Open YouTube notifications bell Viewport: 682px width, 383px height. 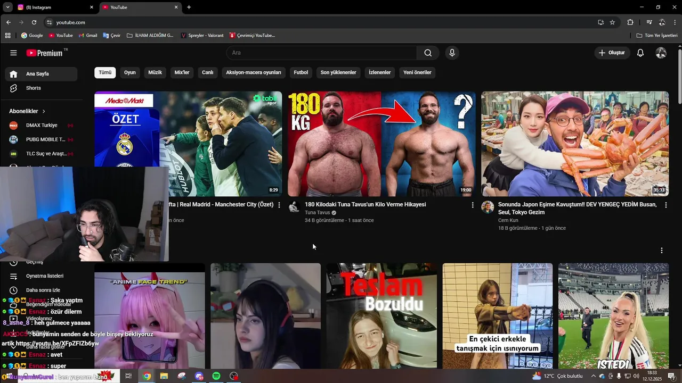pos(640,53)
